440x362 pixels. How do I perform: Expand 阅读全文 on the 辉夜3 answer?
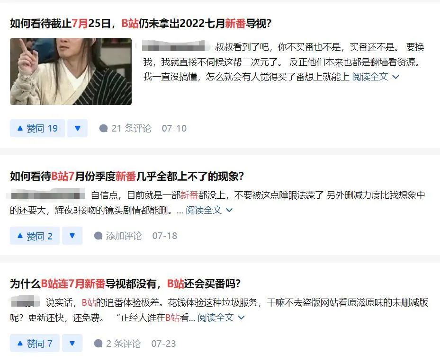209,210
